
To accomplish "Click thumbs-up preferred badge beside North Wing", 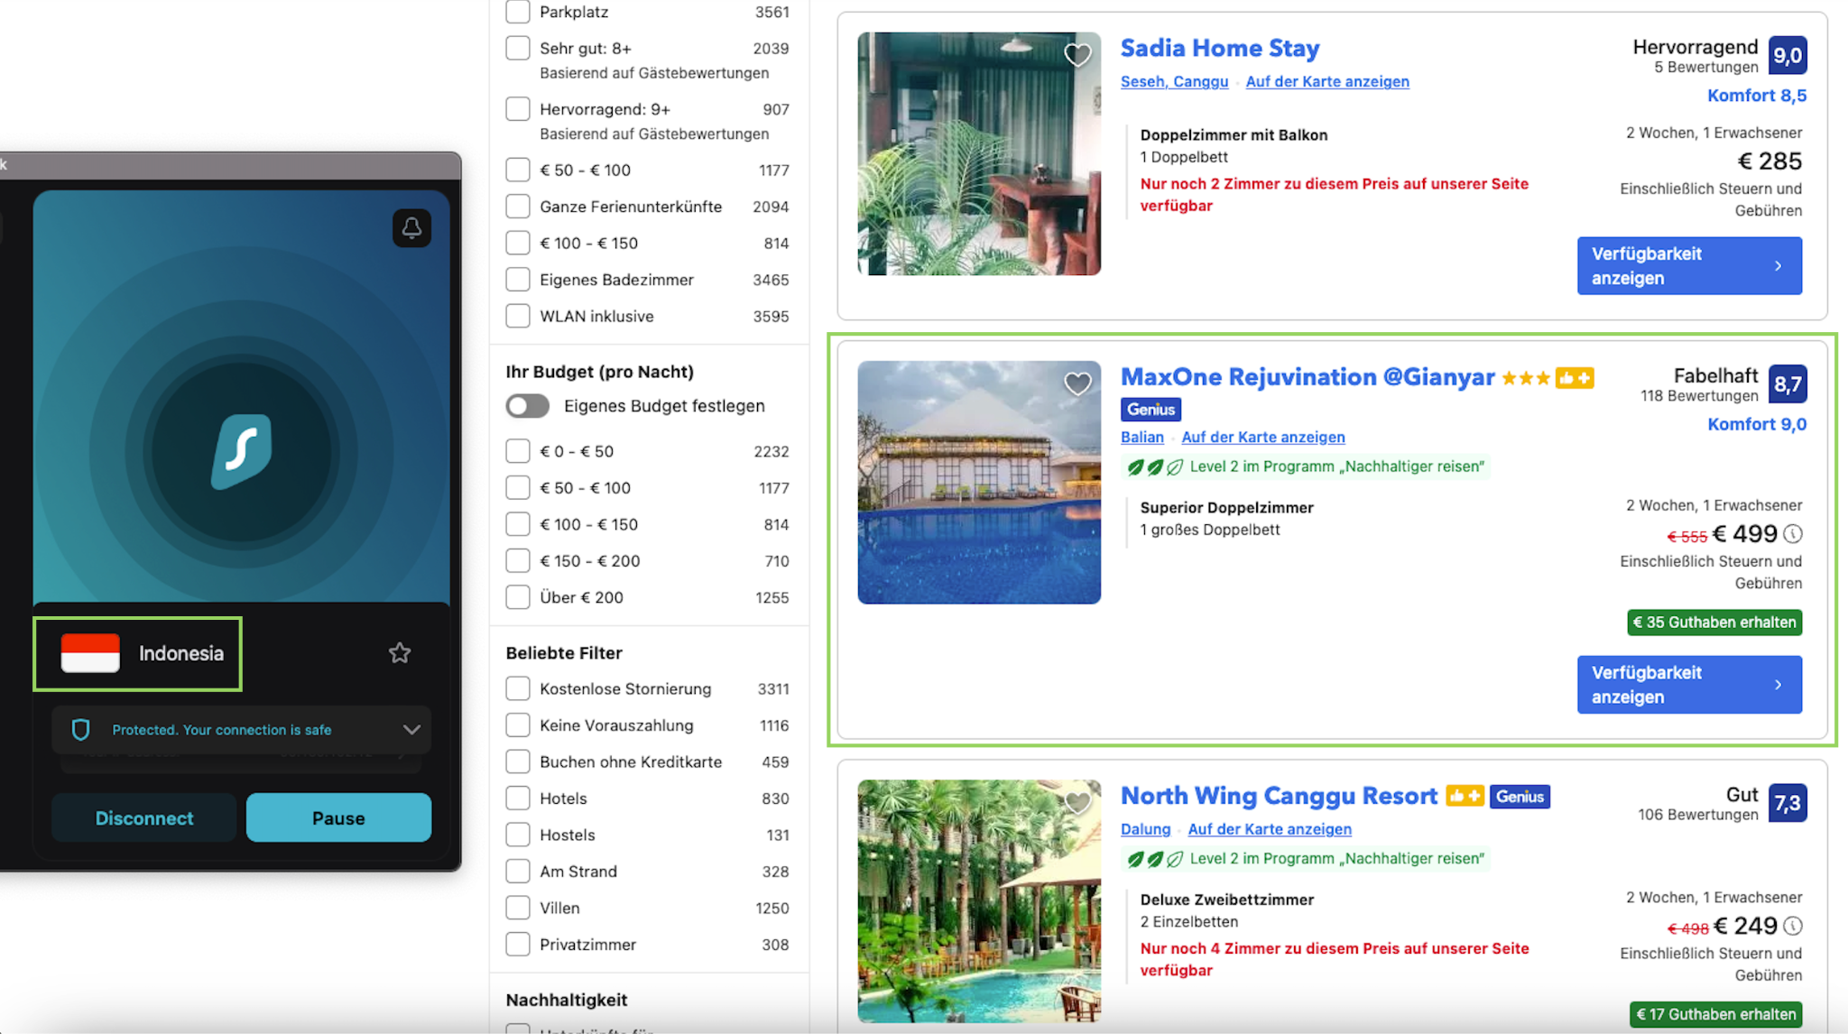I will click(1465, 796).
